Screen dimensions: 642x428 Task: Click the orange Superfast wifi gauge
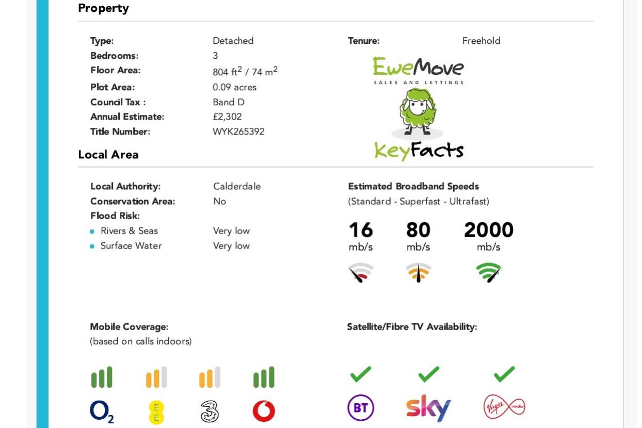point(419,272)
